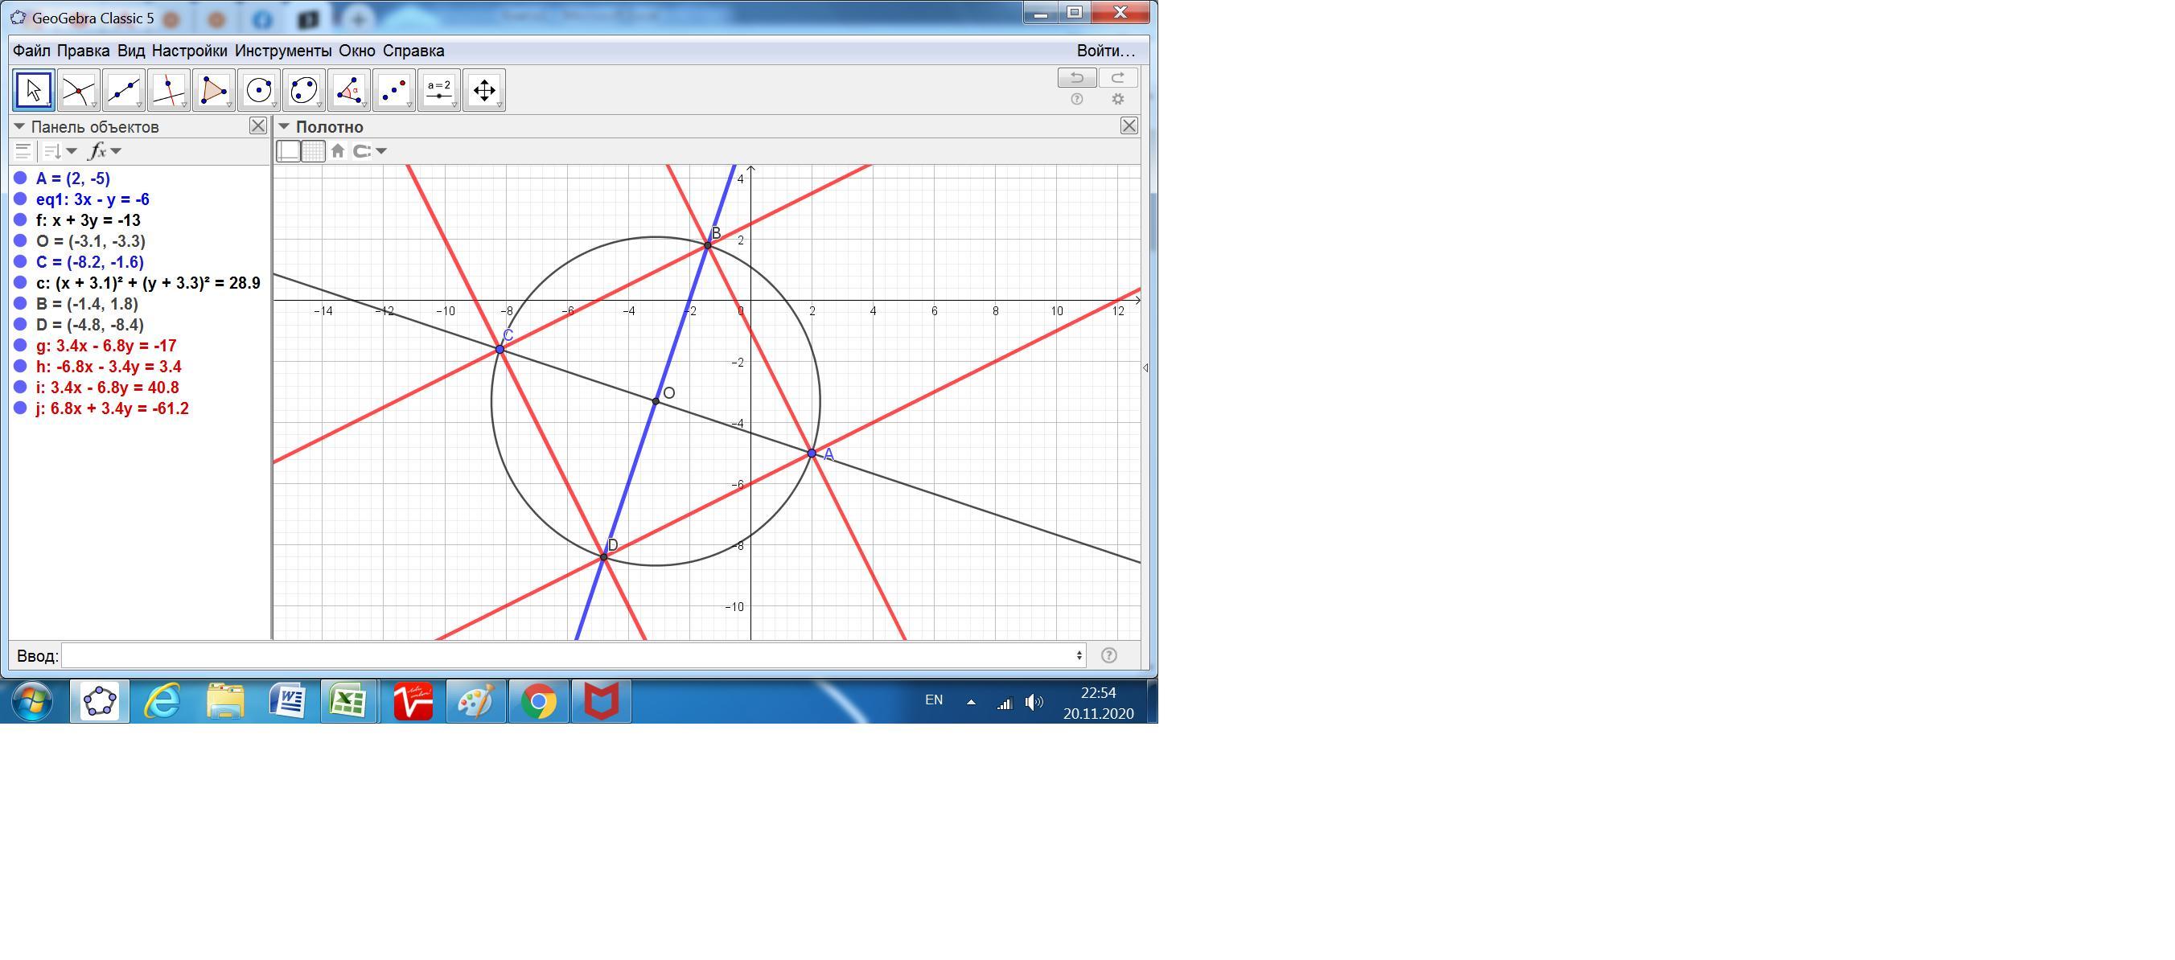The height and width of the screenshot is (960, 2175).
Task: Select the Polygon tool
Action: coord(213,89)
